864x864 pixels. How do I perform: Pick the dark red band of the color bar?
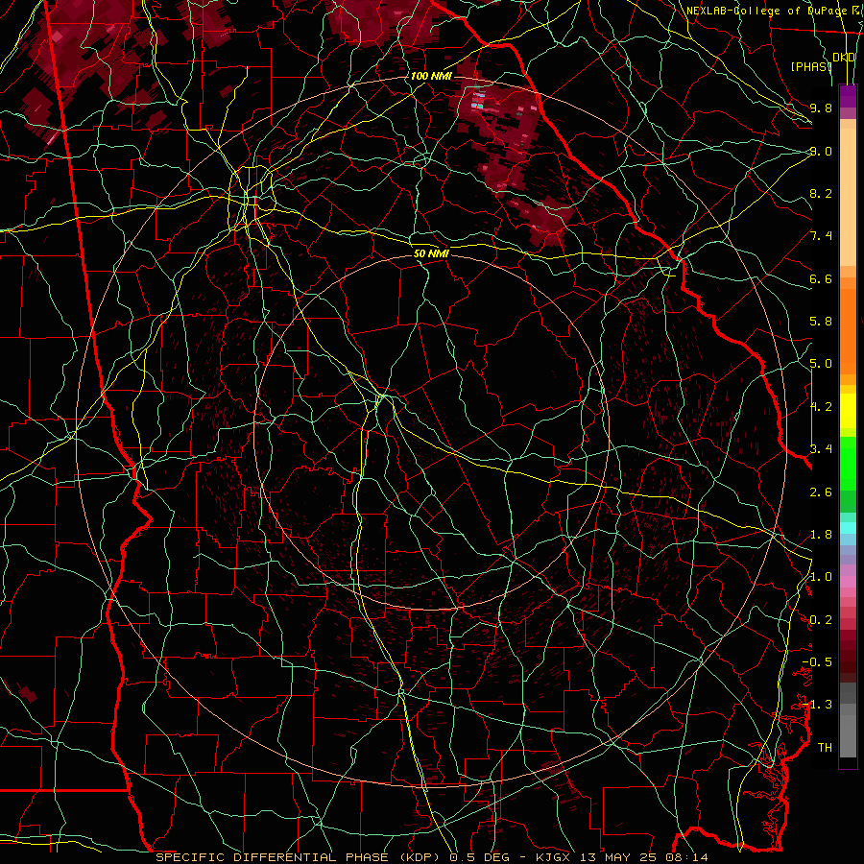point(848,650)
